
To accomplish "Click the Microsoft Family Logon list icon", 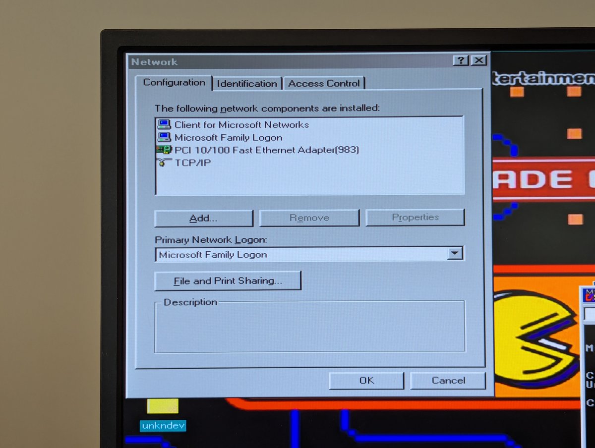I will coord(164,137).
